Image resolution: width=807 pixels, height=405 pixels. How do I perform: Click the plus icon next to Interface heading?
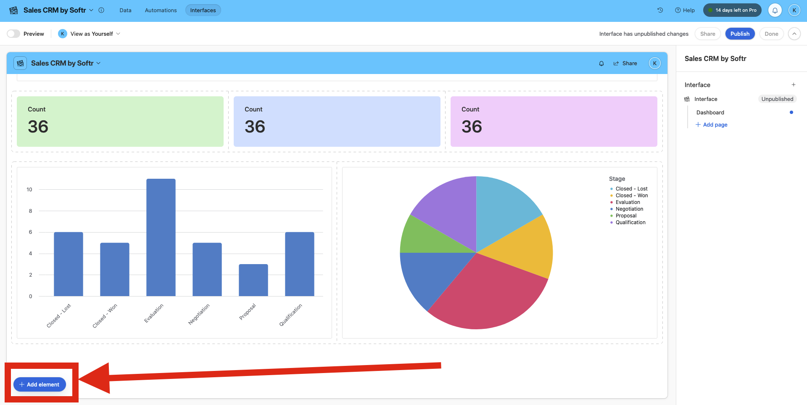point(794,85)
